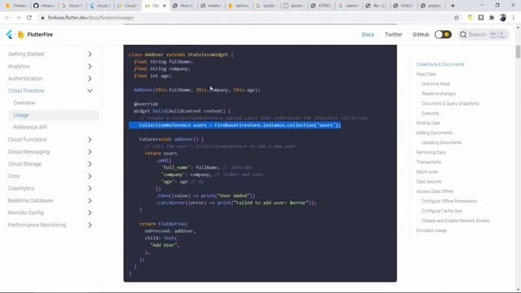This screenshot has height=293, width=521.
Task: Click the lock icon in address bar
Action: pos(42,18)
